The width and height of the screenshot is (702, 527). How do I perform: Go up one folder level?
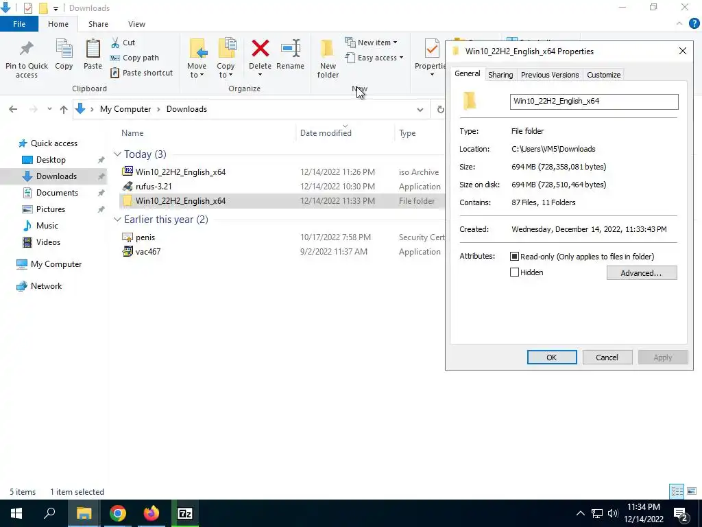click(x=64, y=109)
